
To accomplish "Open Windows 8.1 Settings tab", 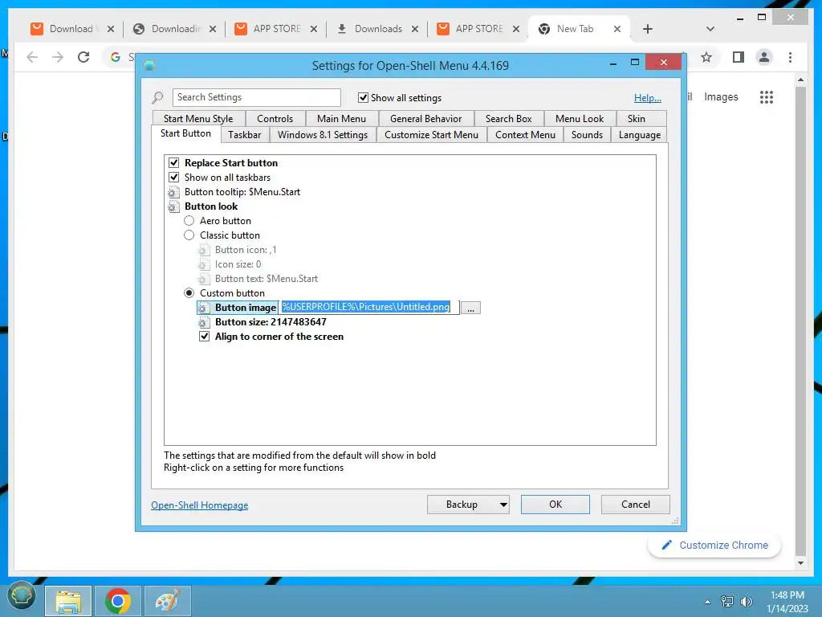I will 323,135.
